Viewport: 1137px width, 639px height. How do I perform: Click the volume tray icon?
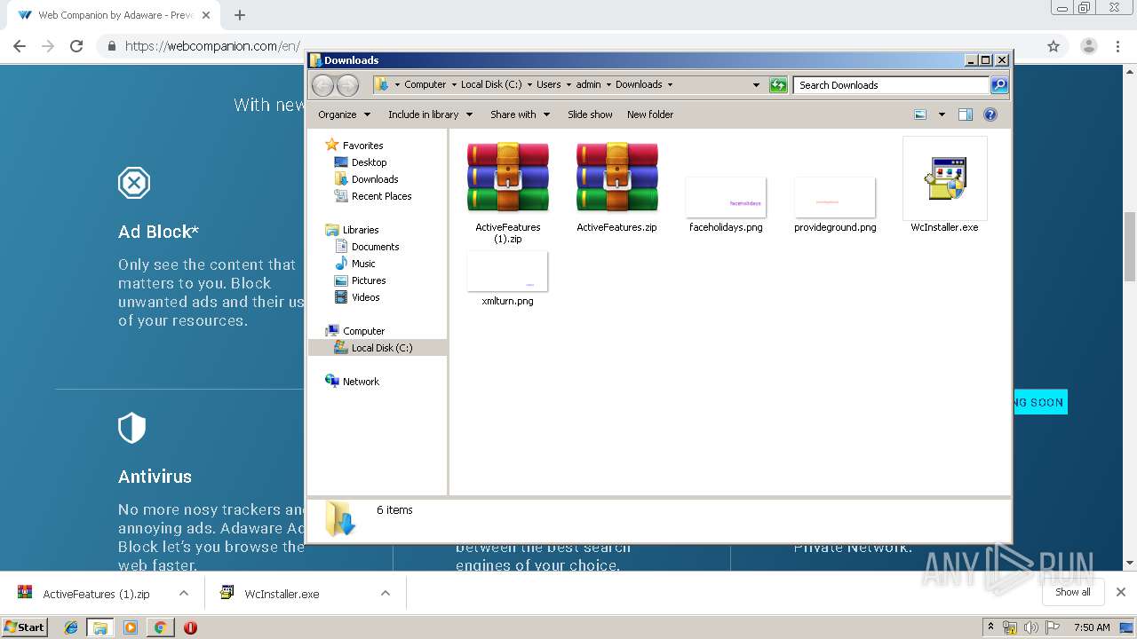[x=1031, y=627]
